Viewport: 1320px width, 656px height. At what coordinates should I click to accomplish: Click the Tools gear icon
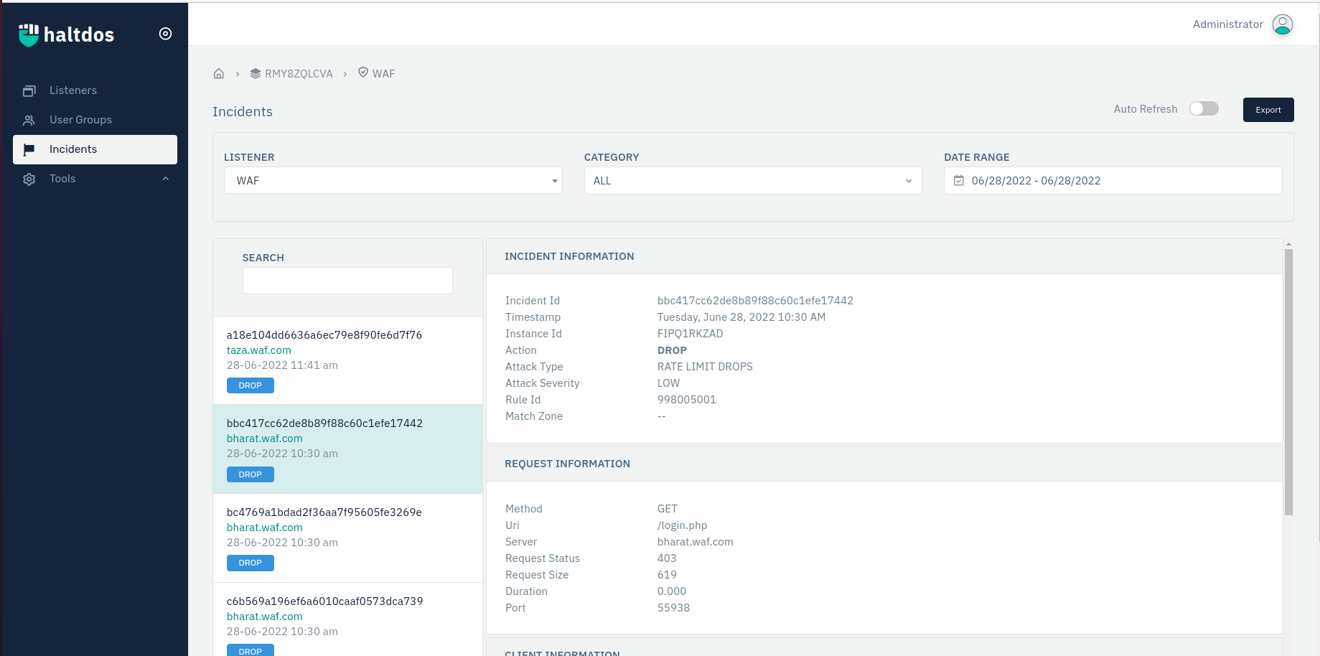pos(29,179)
